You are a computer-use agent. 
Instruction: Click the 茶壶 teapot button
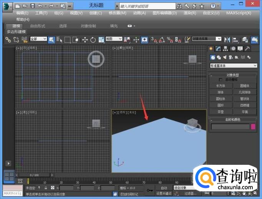[x=221, y=111]
